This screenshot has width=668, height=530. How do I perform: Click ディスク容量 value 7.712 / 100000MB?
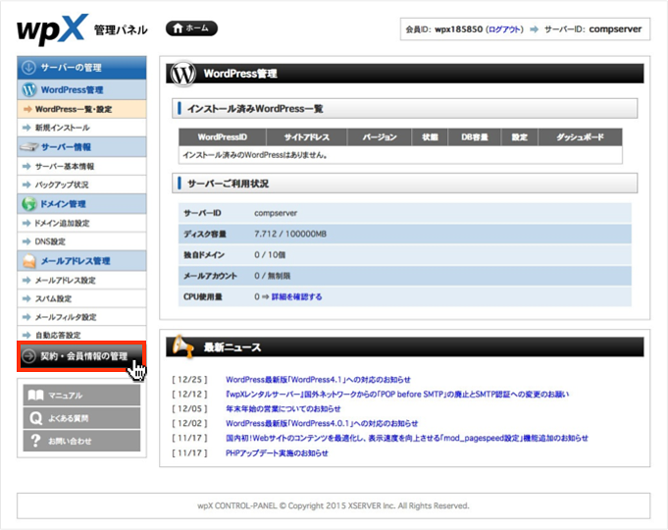[290, 235]
